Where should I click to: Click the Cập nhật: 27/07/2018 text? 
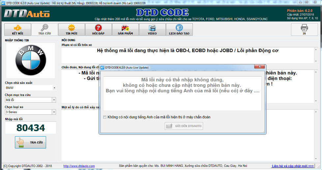(x=301, y=14)
